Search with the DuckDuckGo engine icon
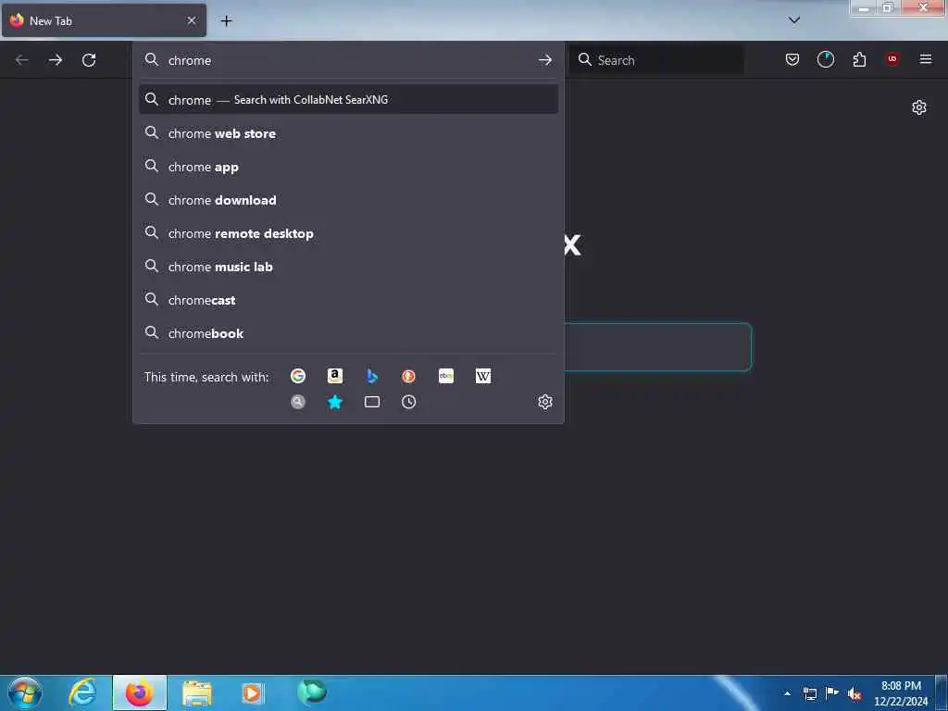This screenshot has height=711, width=948. pyautogui.click(x=408, y=376)
